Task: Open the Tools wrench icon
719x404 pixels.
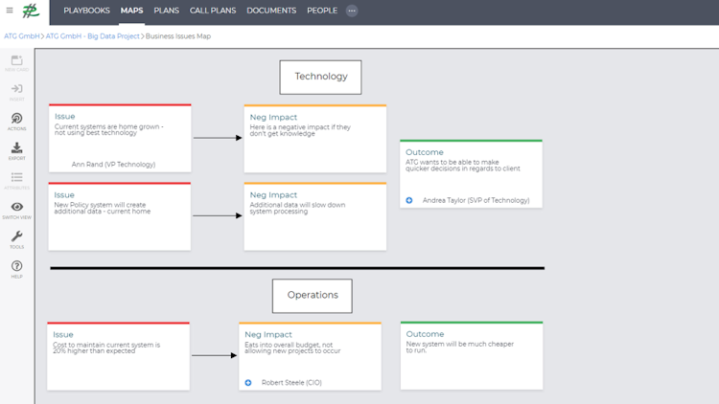Action: [16, 239]
